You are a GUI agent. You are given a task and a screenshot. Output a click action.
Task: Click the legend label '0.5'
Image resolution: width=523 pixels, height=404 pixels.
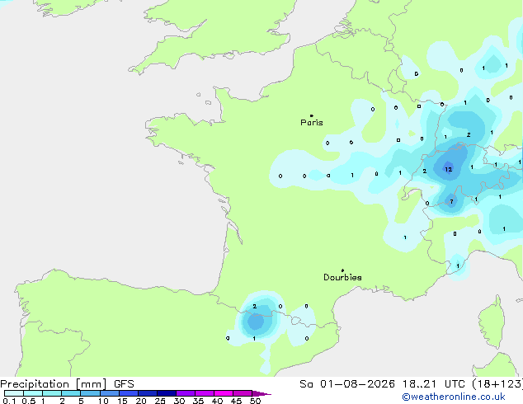pos(29,401)
